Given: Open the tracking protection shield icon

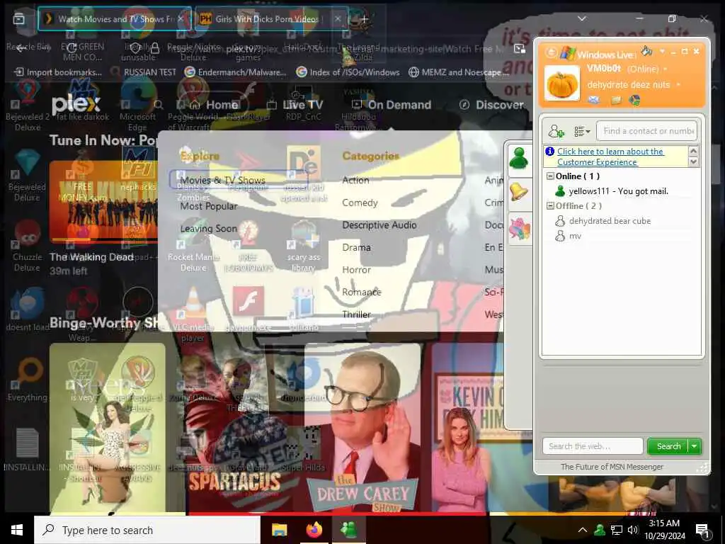Looking at the screenshot, I should 136,47.
